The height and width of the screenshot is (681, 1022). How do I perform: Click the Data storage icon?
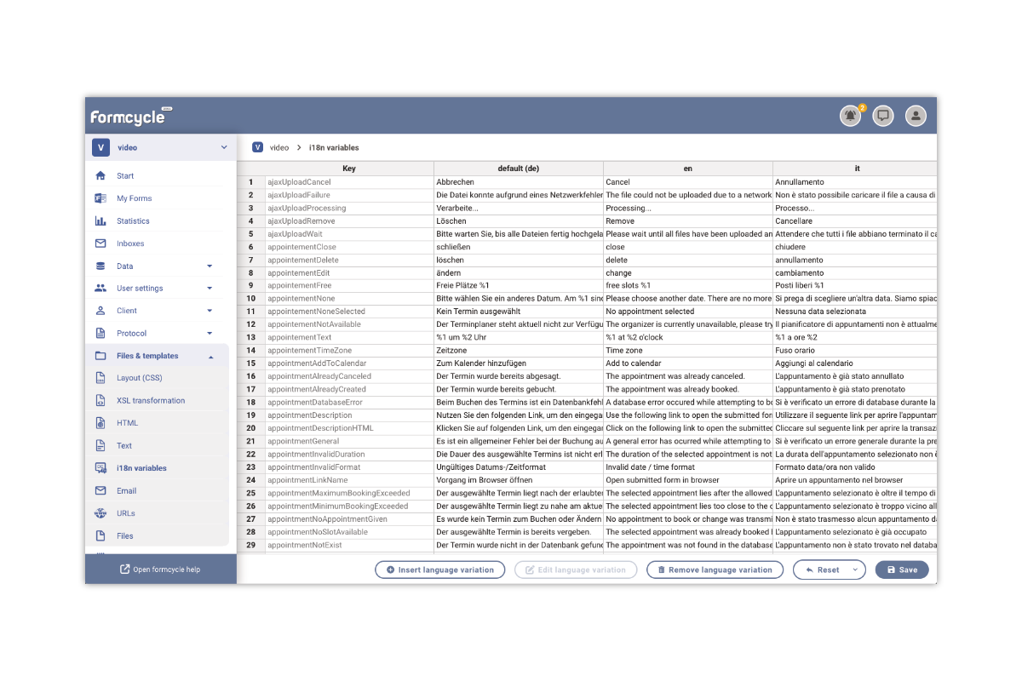tap(100, 266)
